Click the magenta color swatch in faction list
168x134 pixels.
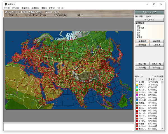click(x=137, y=95)
